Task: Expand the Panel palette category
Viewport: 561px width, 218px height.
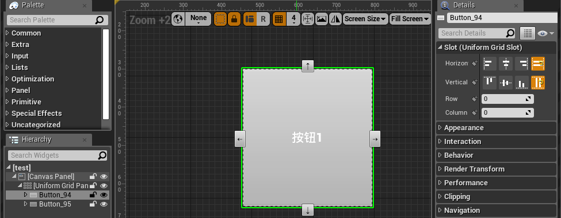Action: coord(7,91)
